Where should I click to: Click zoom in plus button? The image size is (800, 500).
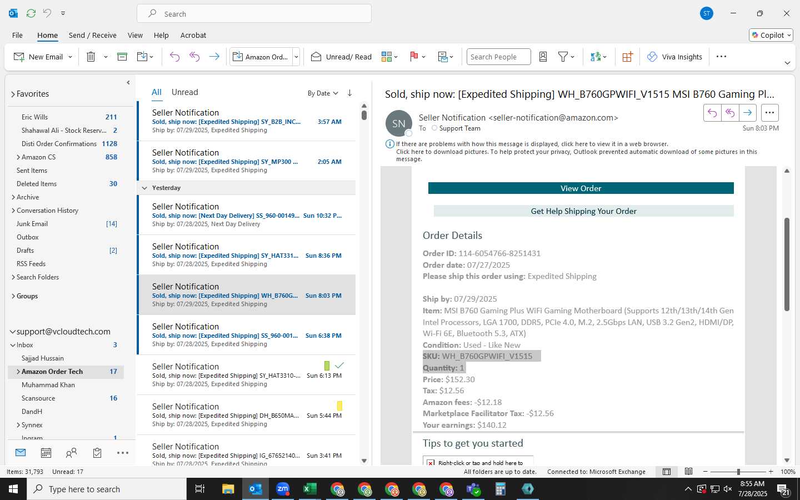pyautogui.click(x=771, y=472)
